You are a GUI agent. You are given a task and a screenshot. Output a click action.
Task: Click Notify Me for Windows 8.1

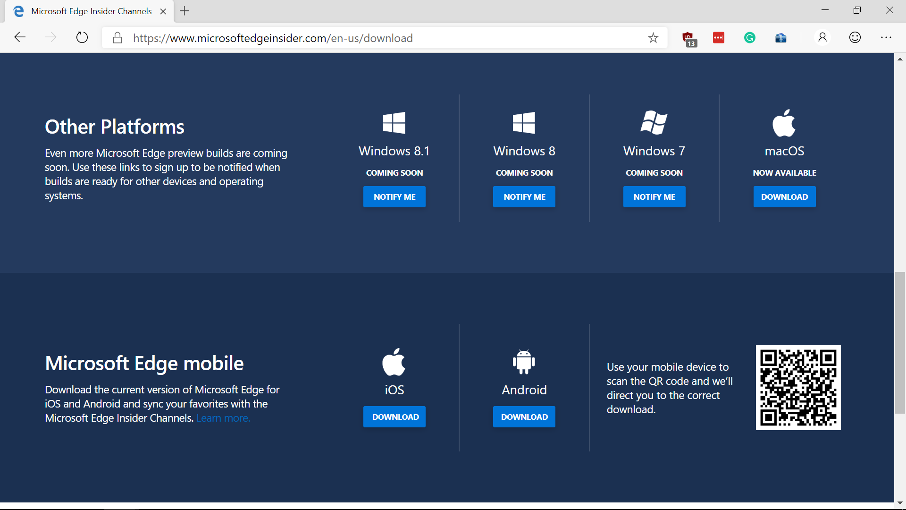[x=394, y=197]
